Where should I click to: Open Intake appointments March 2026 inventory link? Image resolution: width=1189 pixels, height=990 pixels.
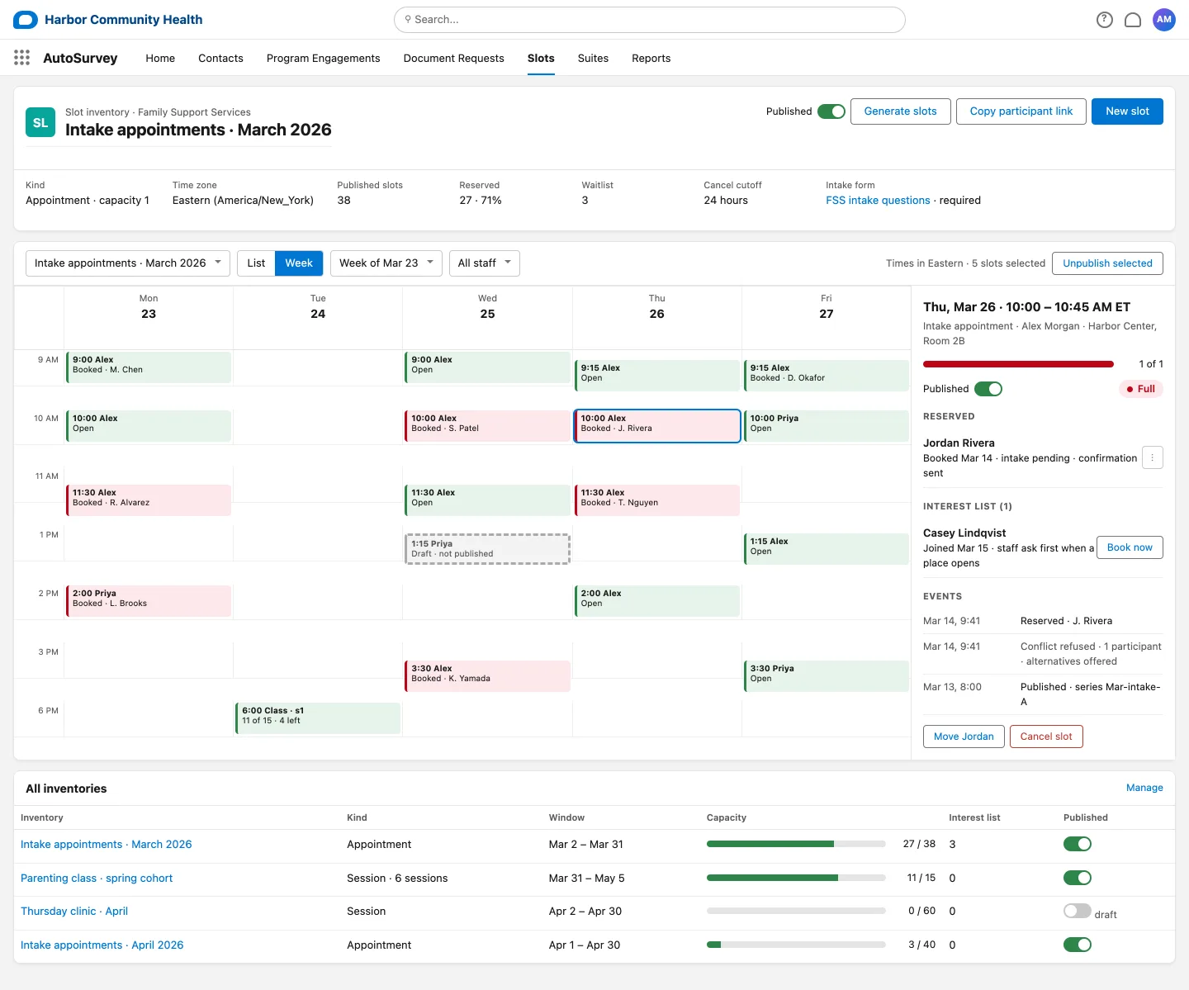click(x=107, y=844)
